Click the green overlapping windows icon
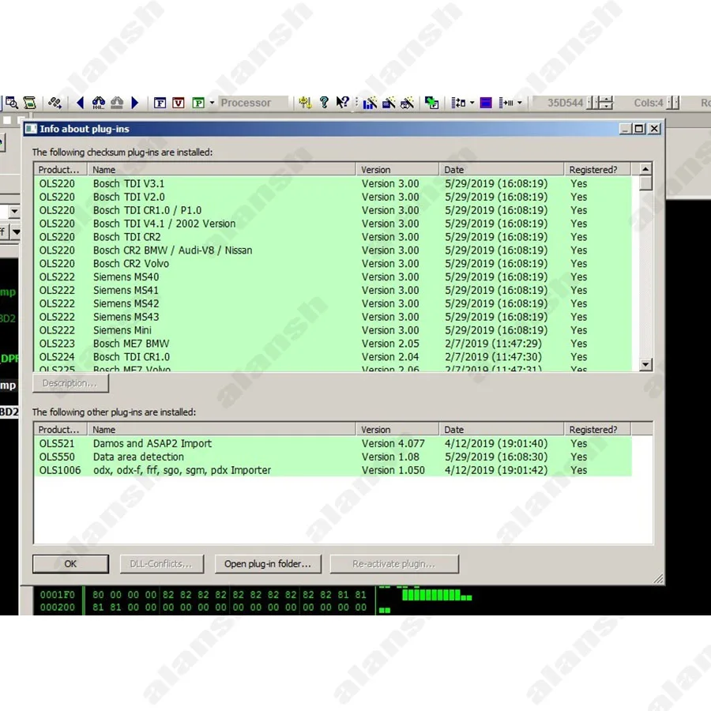This screenshot has width=711, height=711. point(431,103)
